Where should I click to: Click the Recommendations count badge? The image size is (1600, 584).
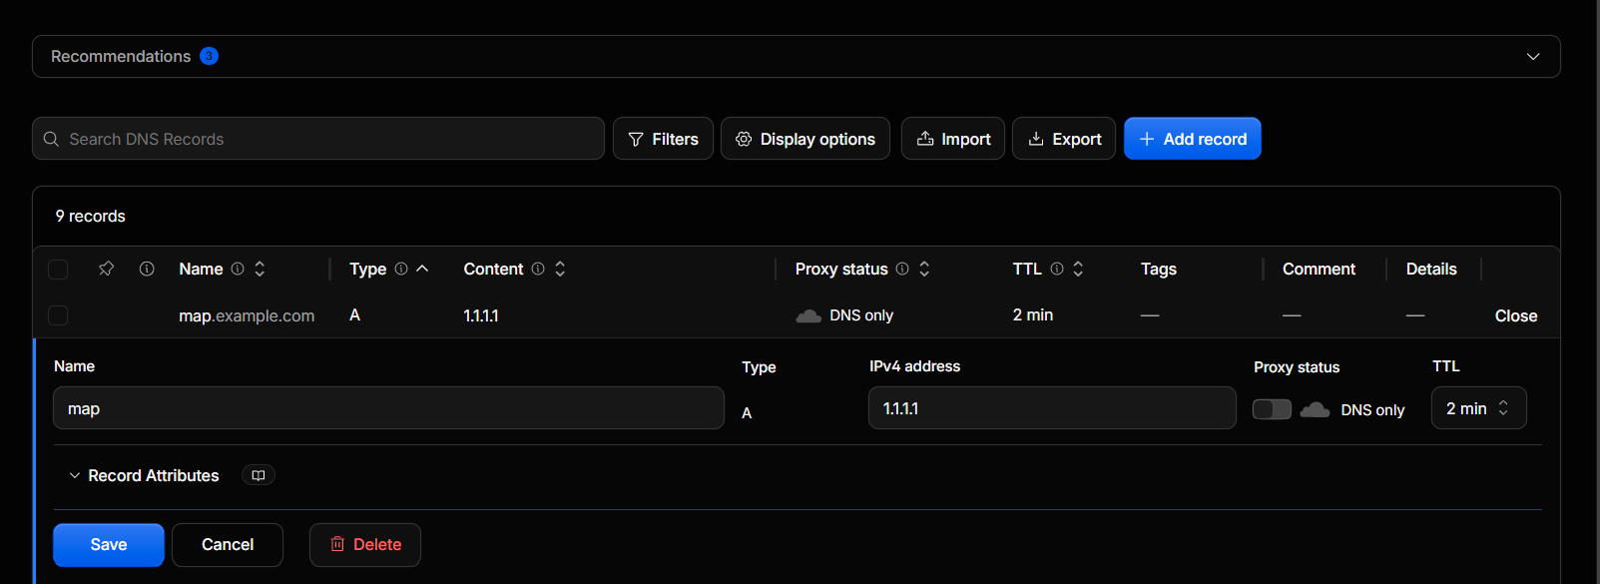[x=209, y=56]
